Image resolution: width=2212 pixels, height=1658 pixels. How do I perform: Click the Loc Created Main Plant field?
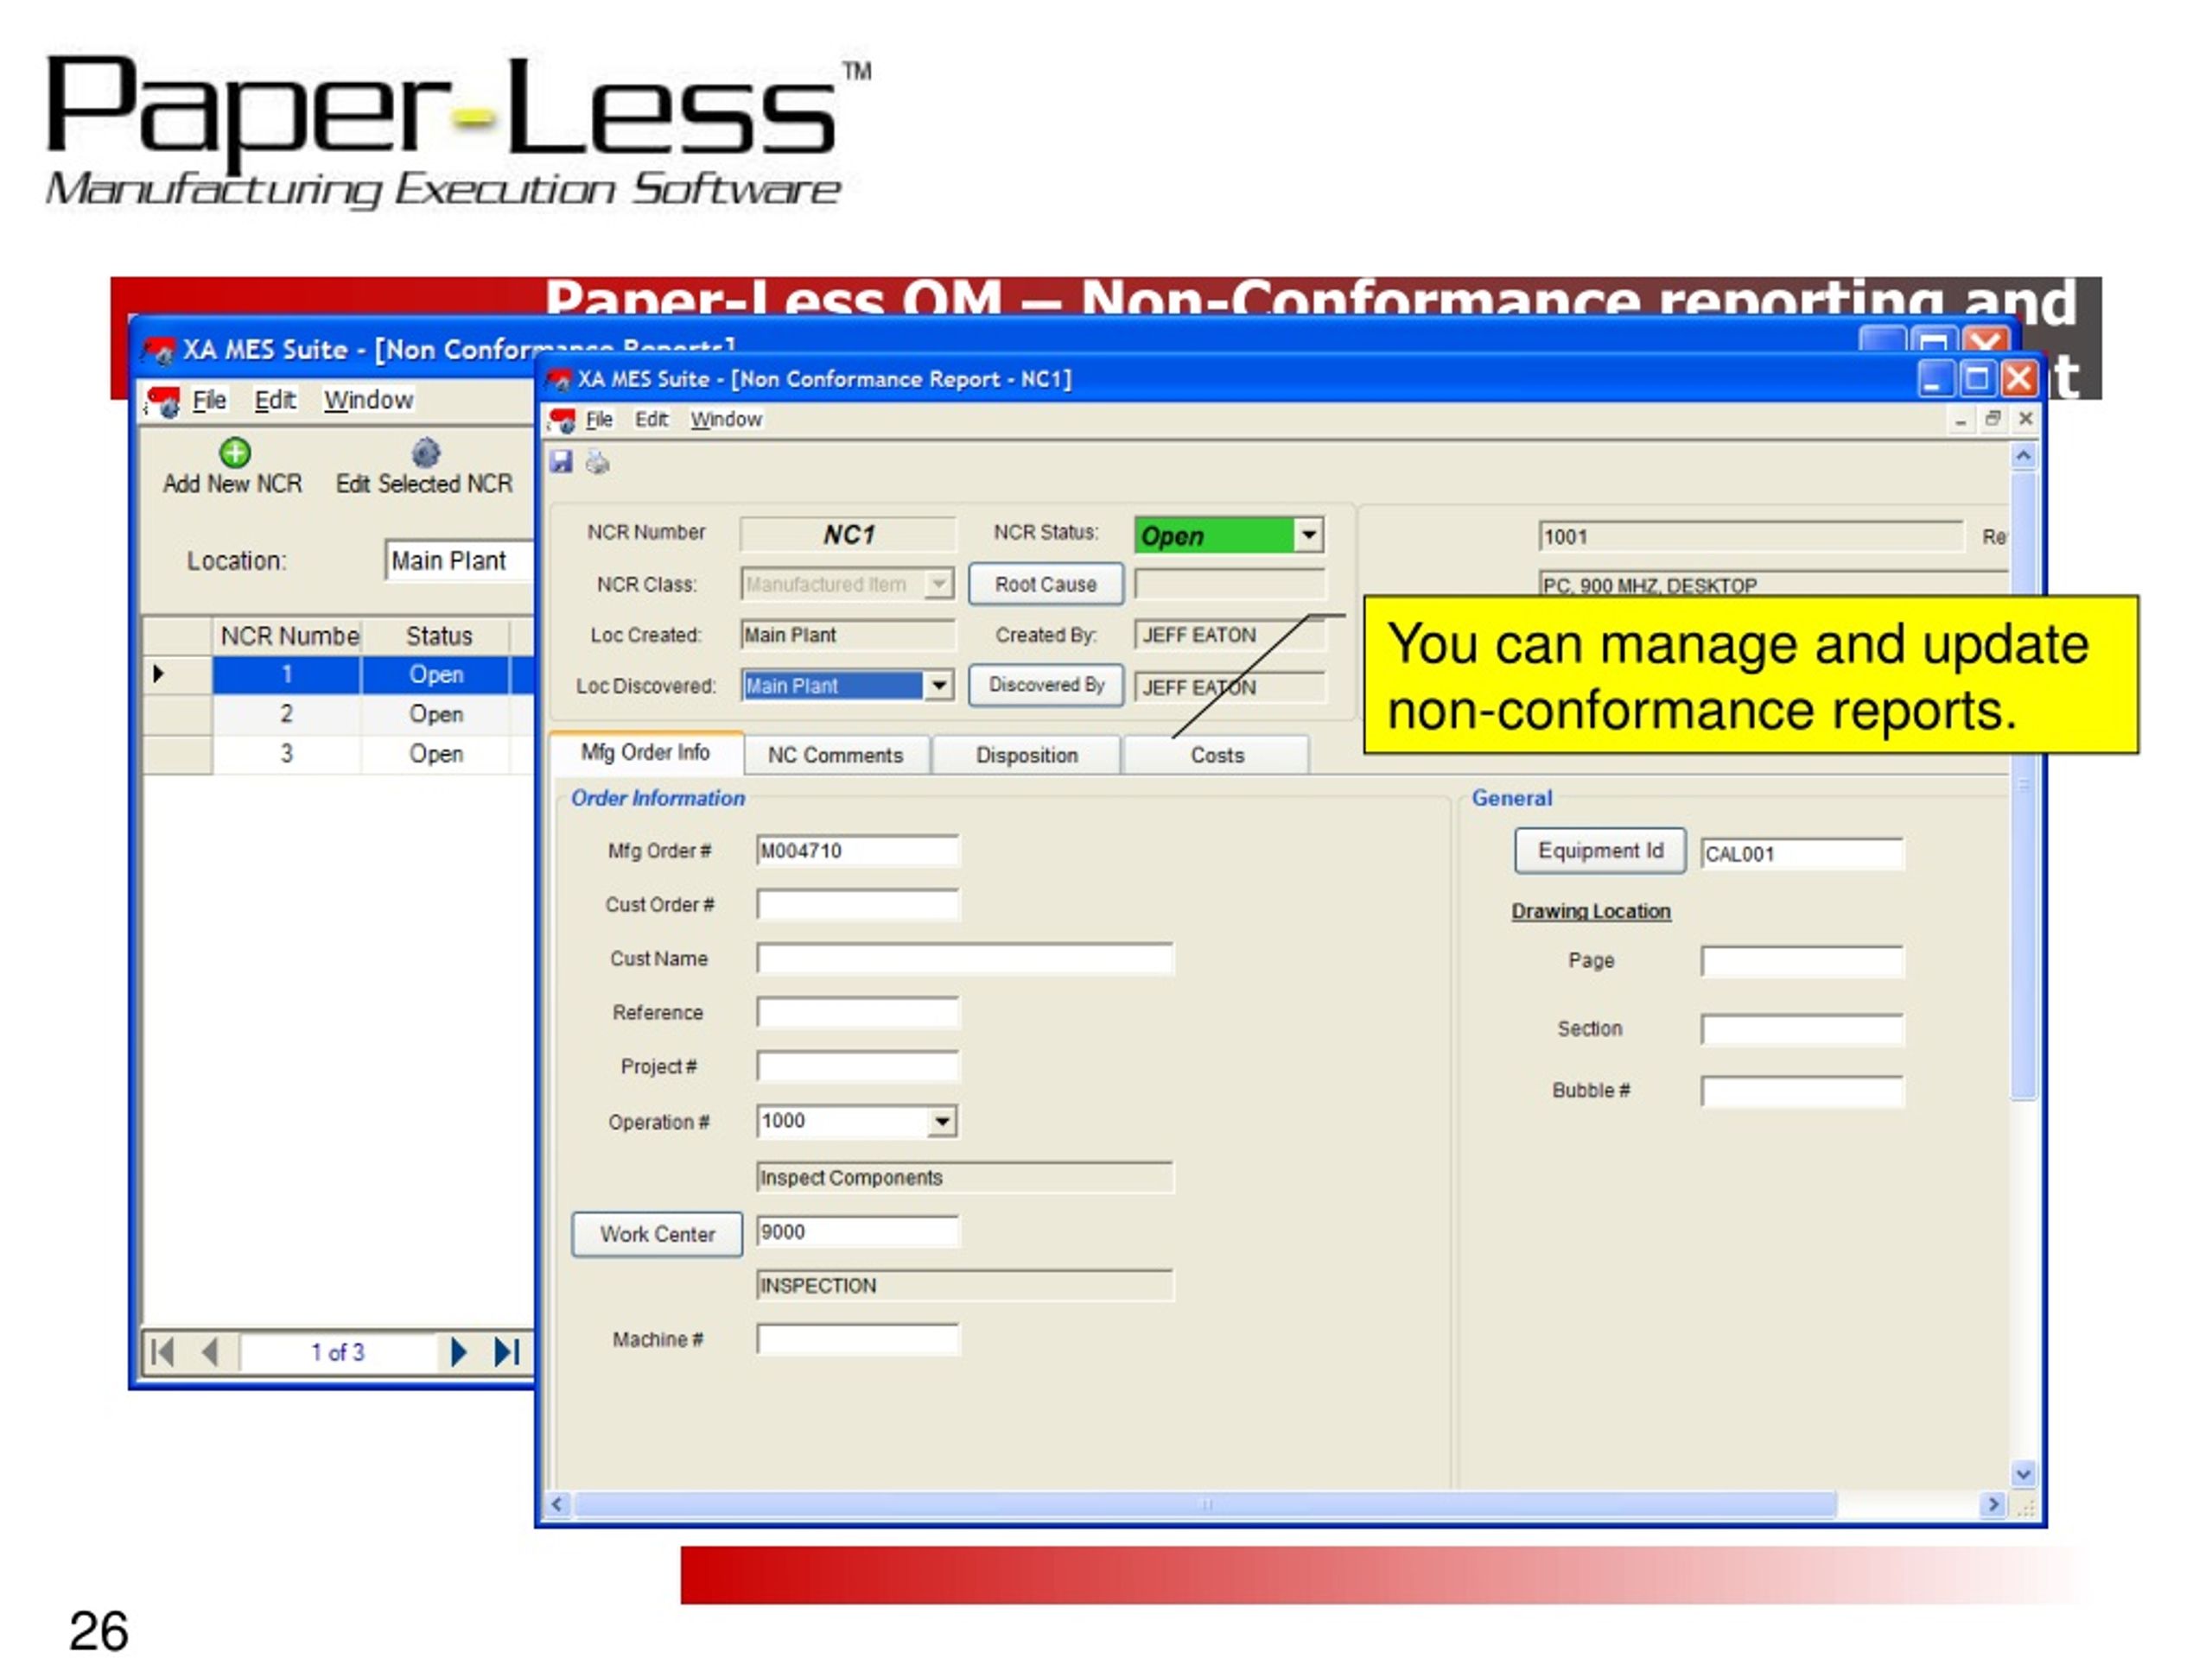848,635
